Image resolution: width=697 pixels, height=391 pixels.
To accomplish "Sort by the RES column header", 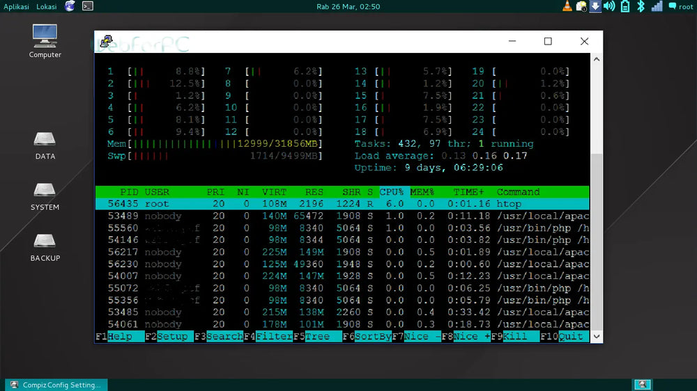I will (x=314, y=192).
